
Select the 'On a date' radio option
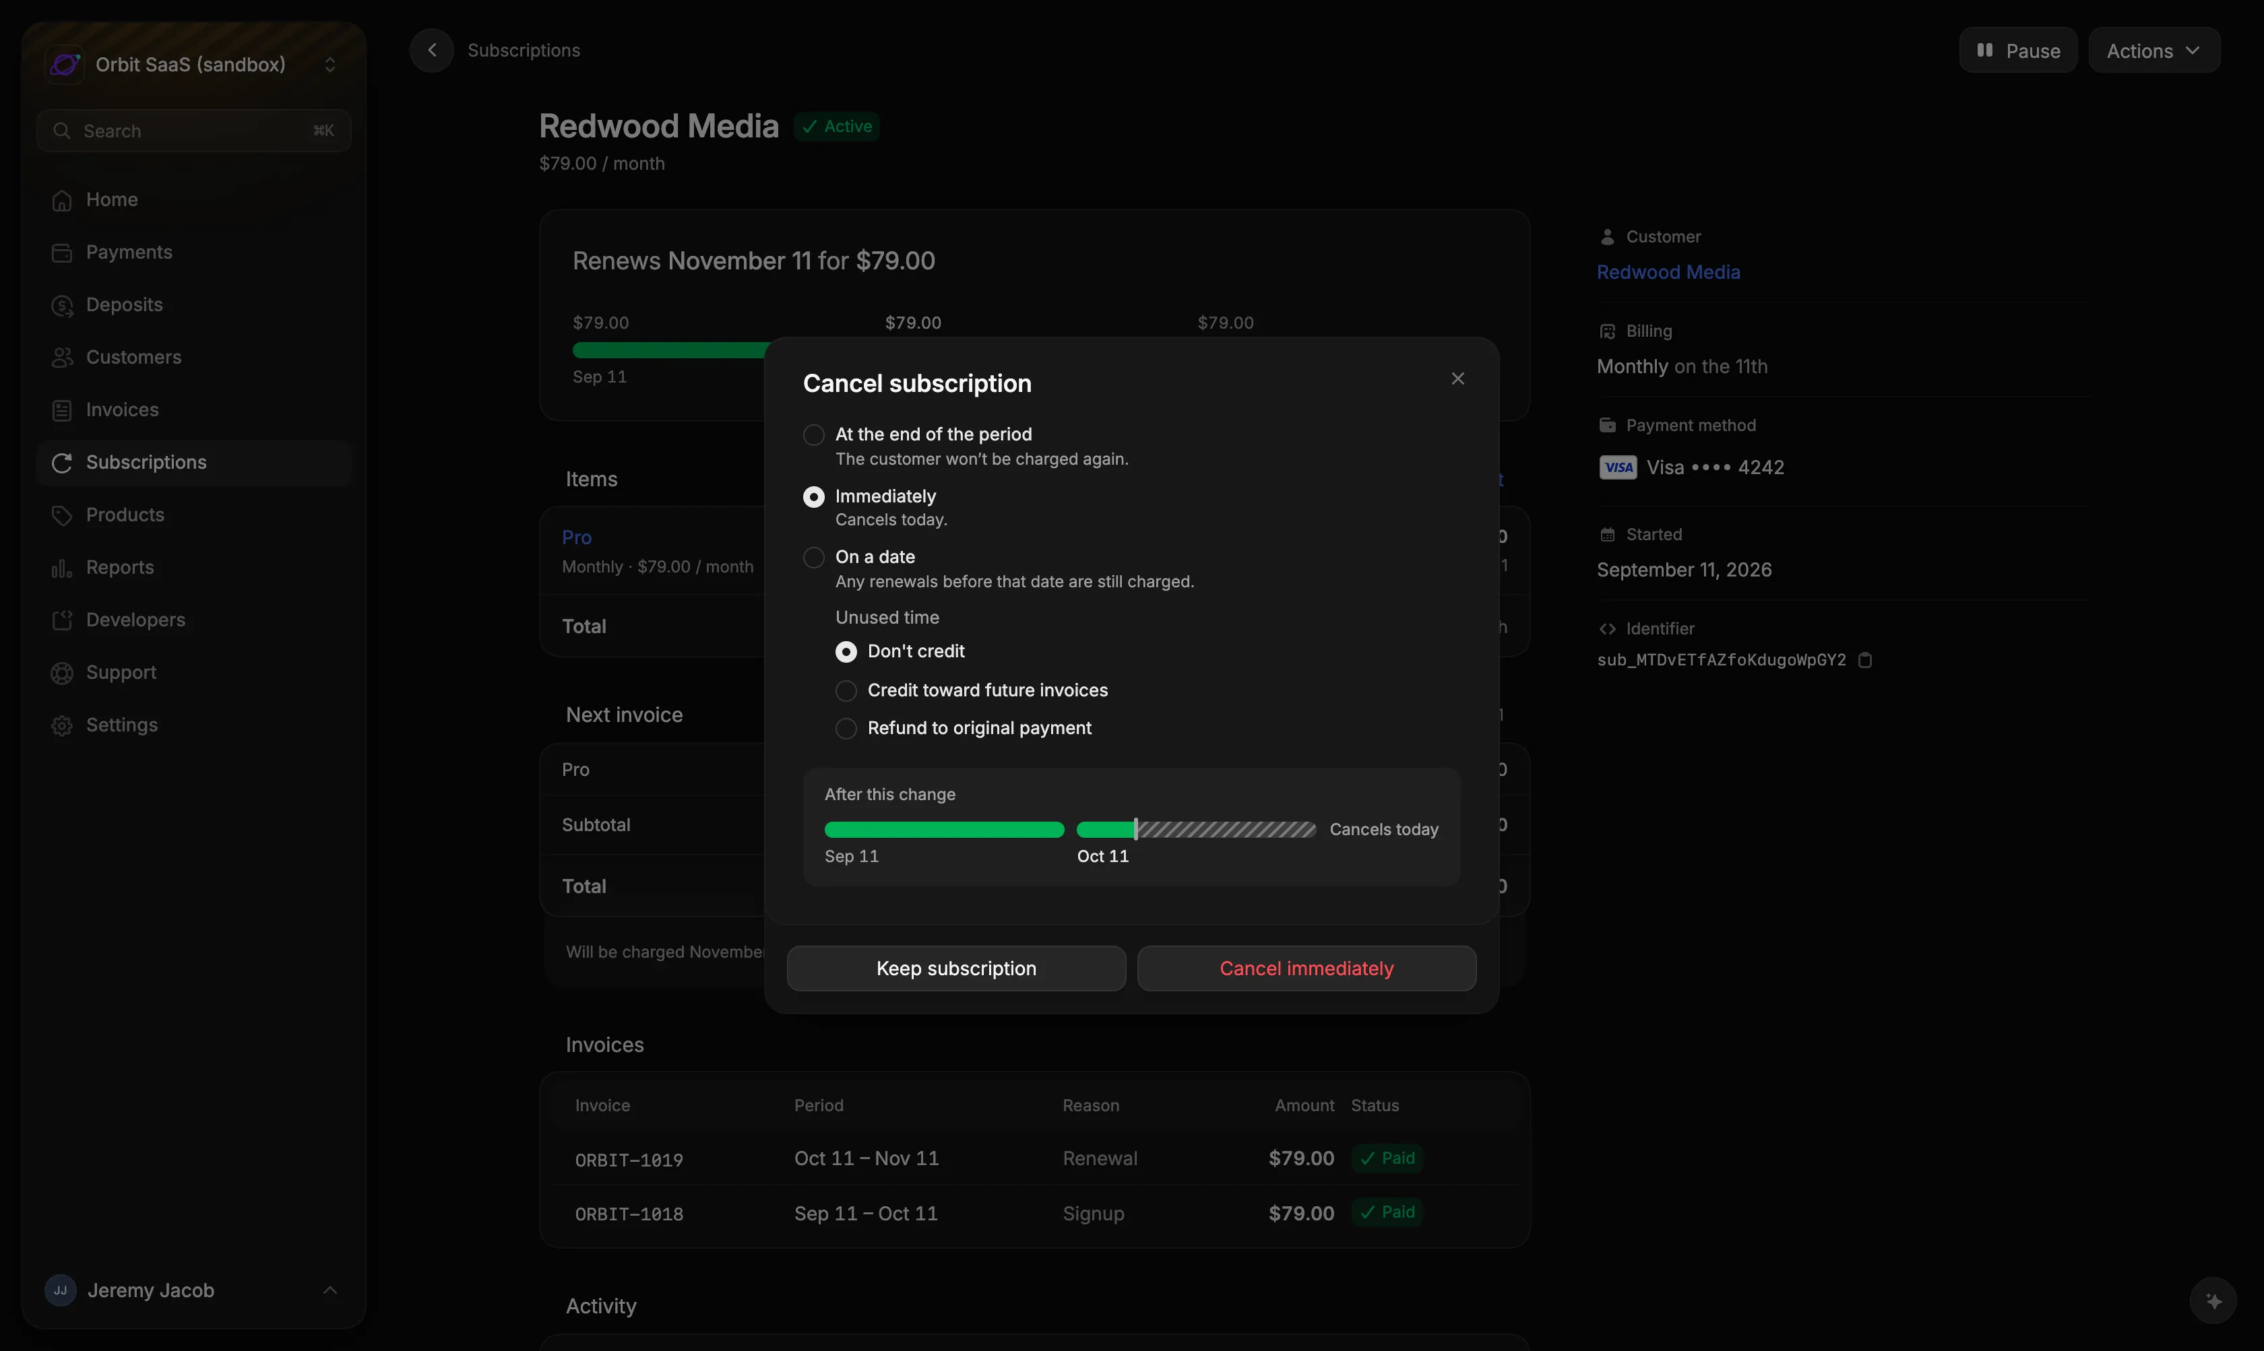[813, 557]
